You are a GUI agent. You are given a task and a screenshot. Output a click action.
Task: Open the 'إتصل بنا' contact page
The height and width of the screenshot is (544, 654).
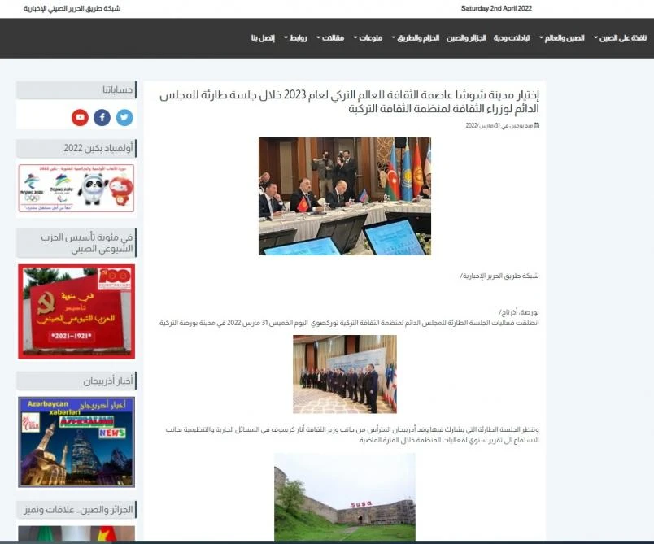click(263, 38)
